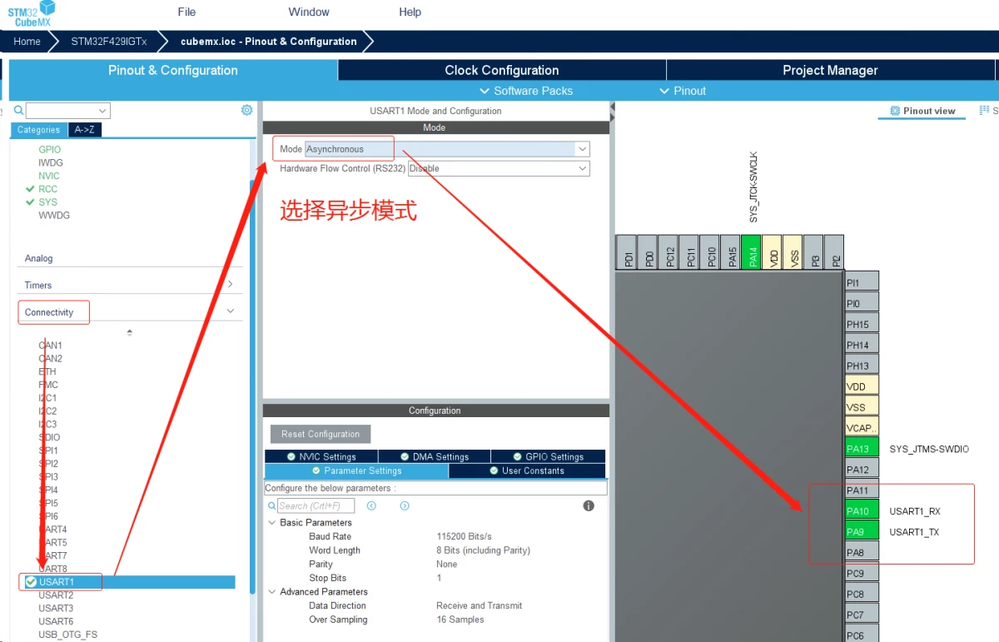Switch to the A->Z tab
Viewport: 999px width, 642px height.
pos(85,130)
